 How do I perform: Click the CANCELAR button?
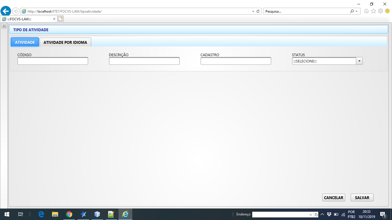pos(334,198)
